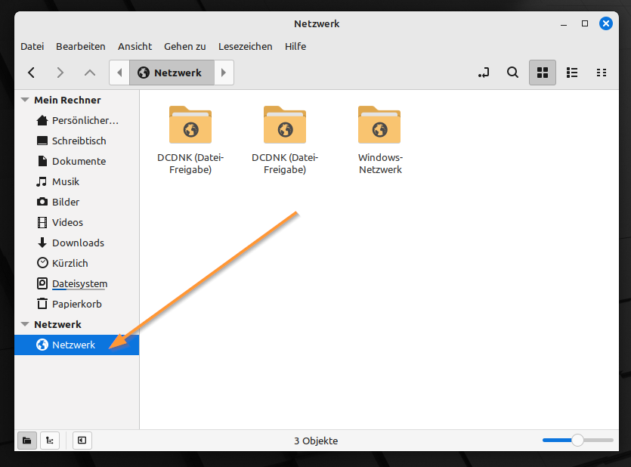The height and width of the screenshot is (467, 631).
Task: Select the Windows-Netzwerk folder
Action: coord(380,140)
